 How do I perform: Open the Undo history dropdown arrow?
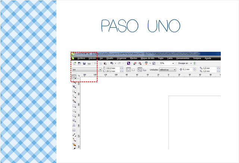(x=115, y=63)
